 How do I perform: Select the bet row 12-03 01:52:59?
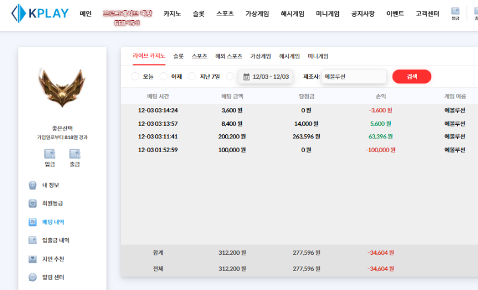point(299,150)
